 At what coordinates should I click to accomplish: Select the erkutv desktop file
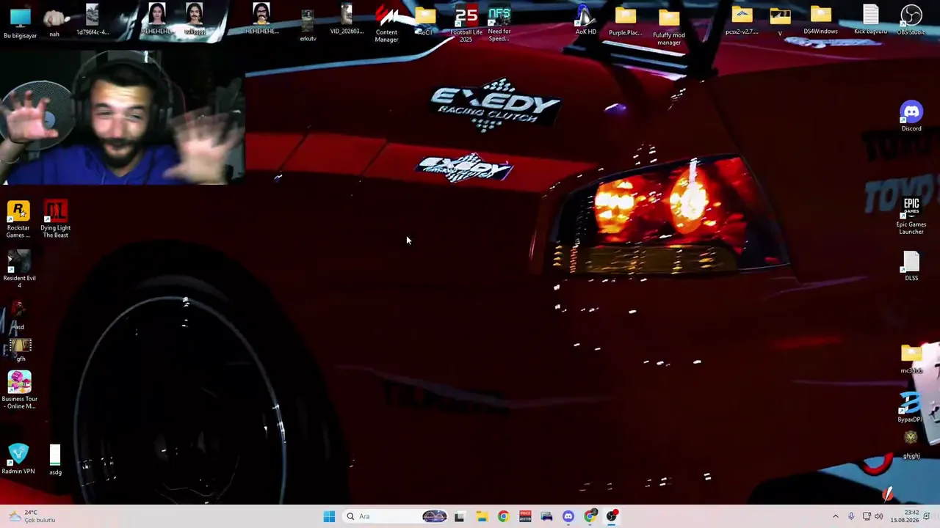(308, 26)
